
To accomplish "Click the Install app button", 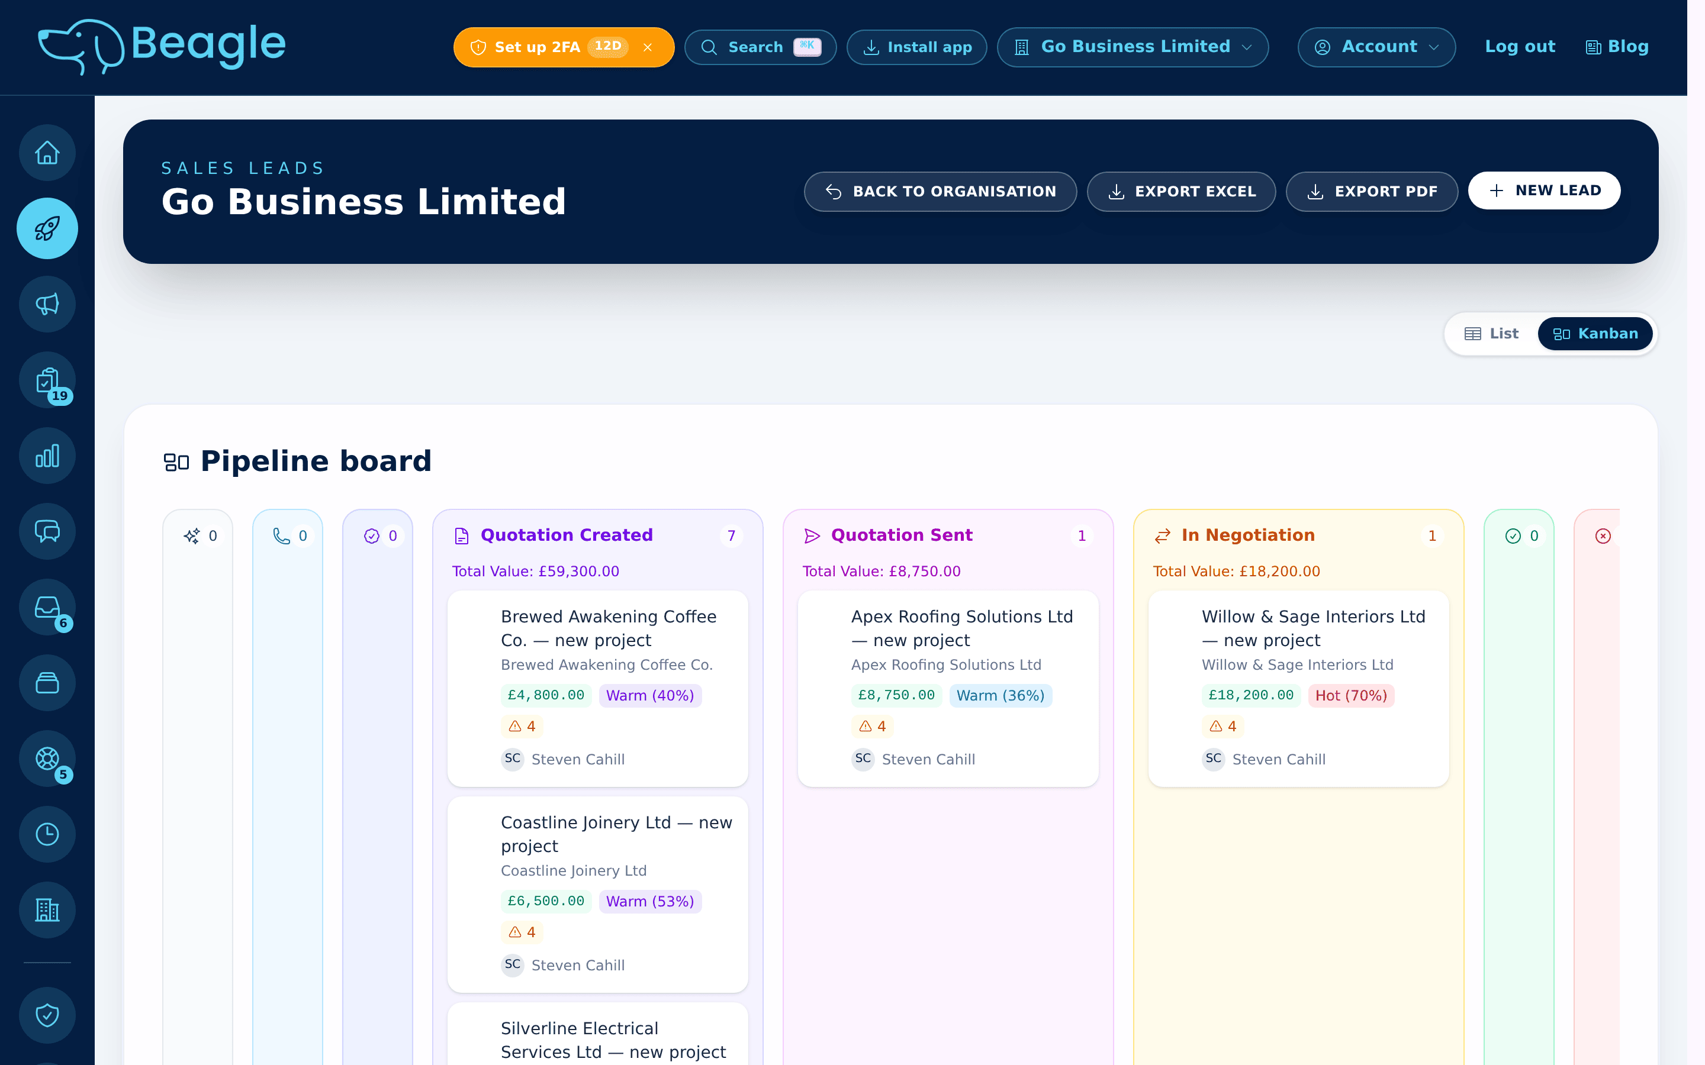I will pyautogui.click(x=916, y=47).
